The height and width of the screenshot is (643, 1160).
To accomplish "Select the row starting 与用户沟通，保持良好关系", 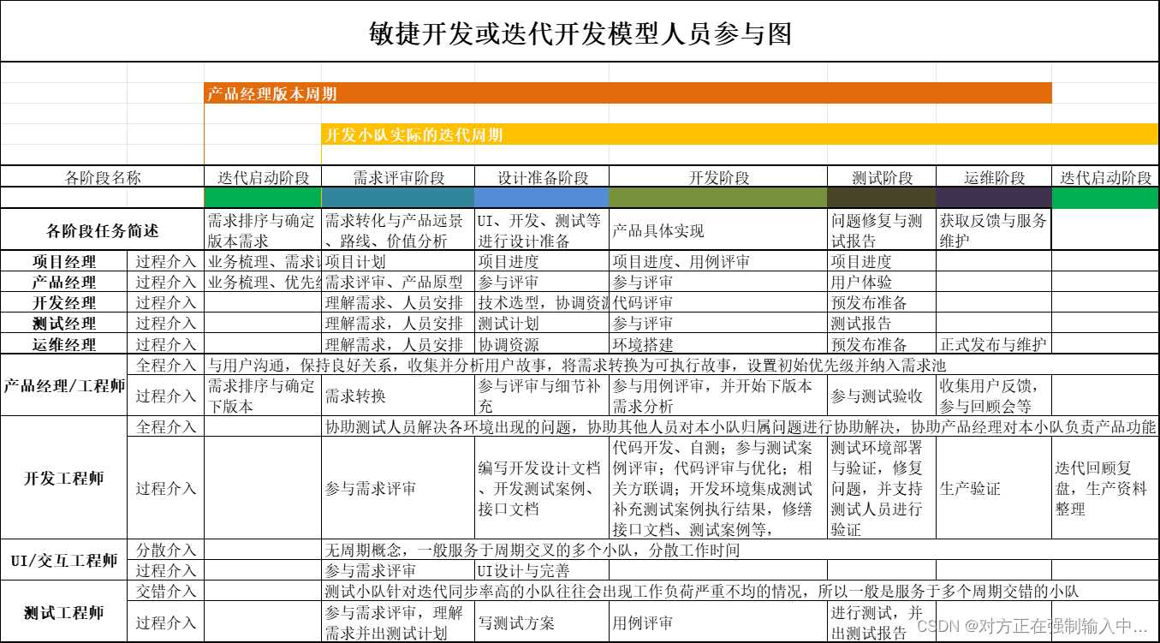I will click(x=682, y=365).
